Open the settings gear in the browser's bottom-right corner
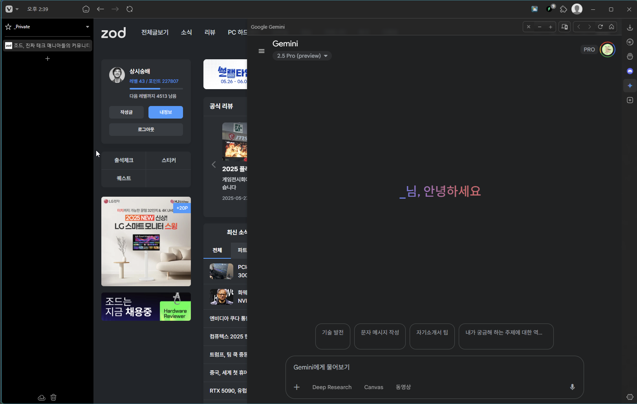The width and height of the screenshot is (637, 404). (x=630, y=397)
